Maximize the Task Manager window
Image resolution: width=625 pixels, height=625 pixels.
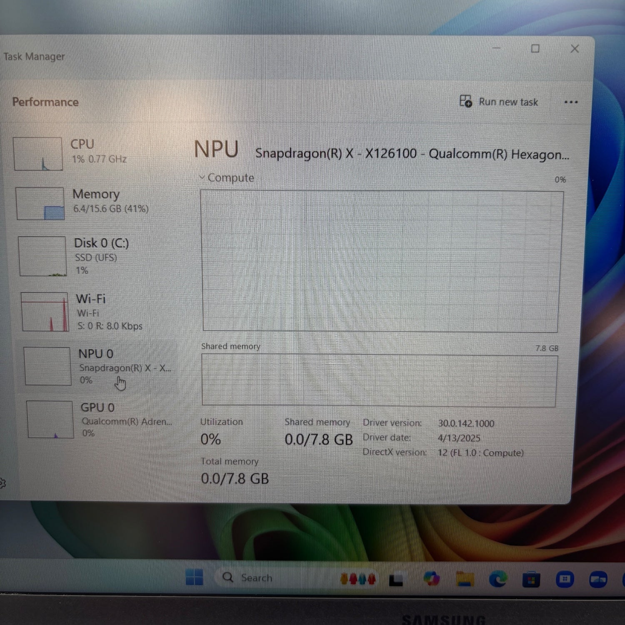(535, 49)
